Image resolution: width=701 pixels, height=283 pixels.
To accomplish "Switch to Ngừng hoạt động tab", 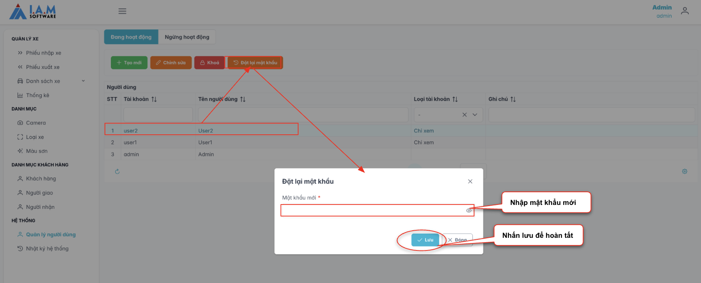I will point(187,37).
